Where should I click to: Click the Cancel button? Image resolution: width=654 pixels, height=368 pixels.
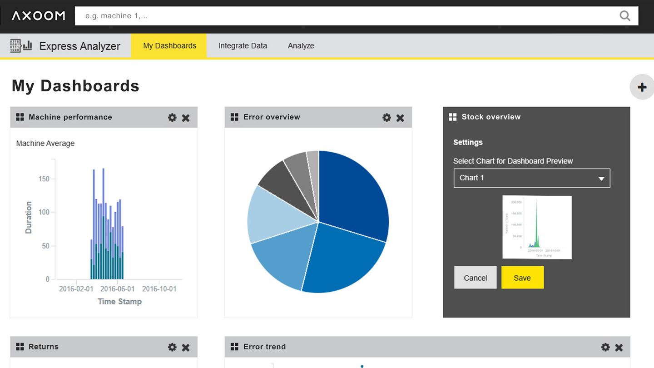(476, 278)
